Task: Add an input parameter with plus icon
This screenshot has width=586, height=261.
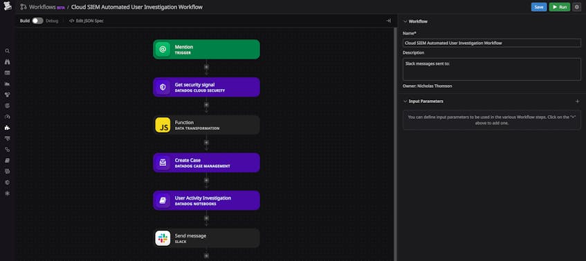Action: (x=578, y=101)
